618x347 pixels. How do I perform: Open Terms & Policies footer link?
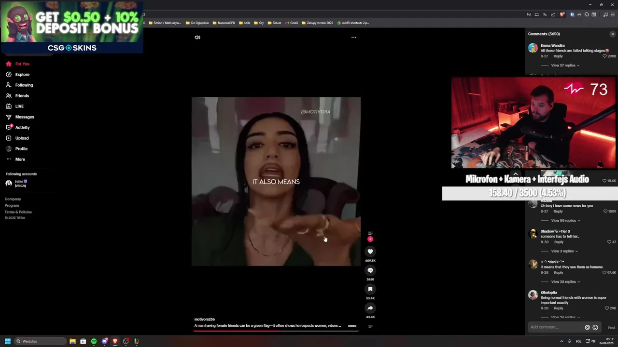(x=18, y=212)
